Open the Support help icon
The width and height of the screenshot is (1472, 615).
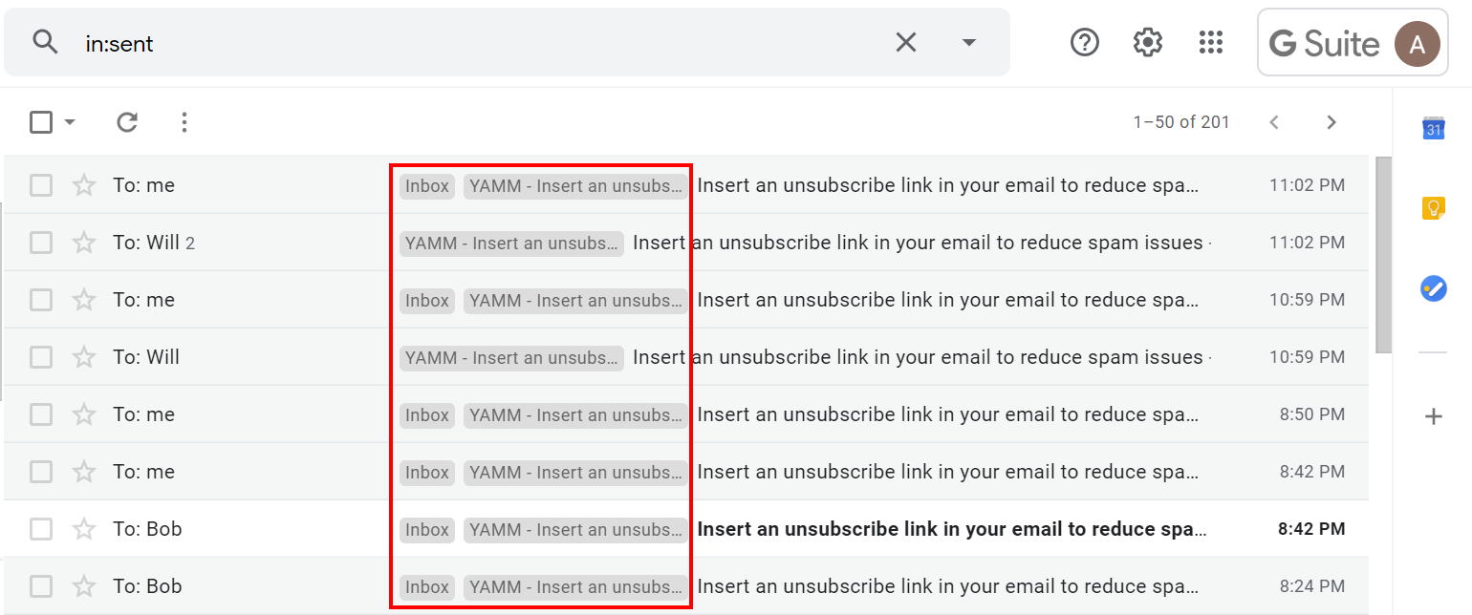[1085, 42]
